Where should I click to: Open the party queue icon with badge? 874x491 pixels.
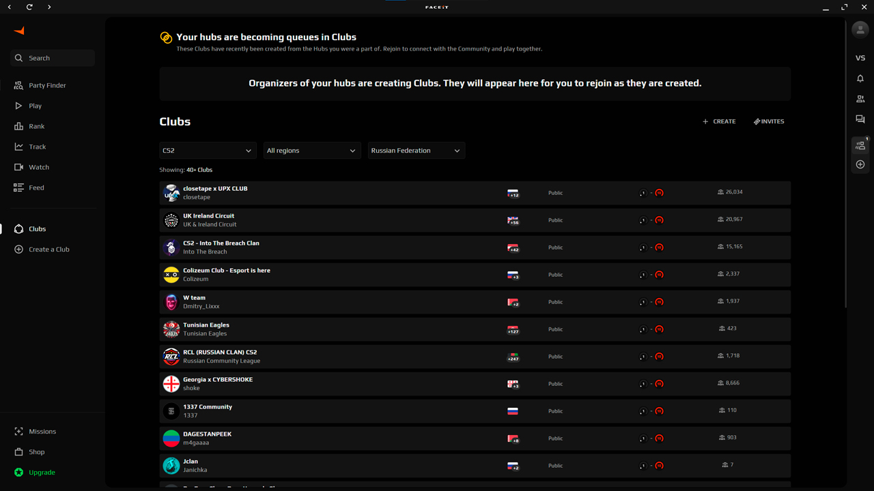click(860, 144)
